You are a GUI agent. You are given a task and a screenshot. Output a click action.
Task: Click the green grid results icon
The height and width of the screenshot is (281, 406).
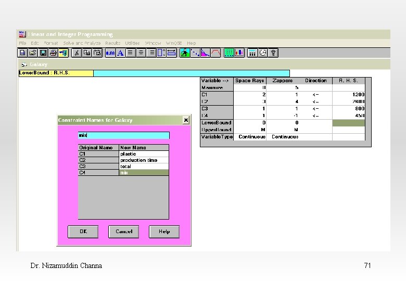(x=229, y=53)
